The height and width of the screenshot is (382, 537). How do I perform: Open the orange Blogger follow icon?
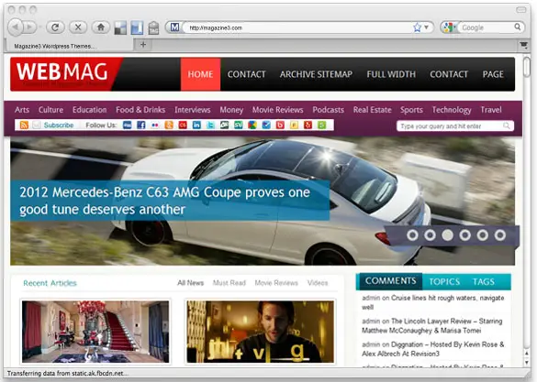coord(169,126)
